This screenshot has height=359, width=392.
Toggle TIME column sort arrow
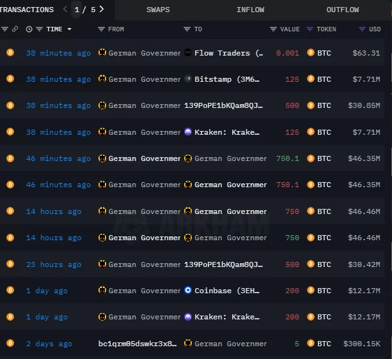pos(69,29)
